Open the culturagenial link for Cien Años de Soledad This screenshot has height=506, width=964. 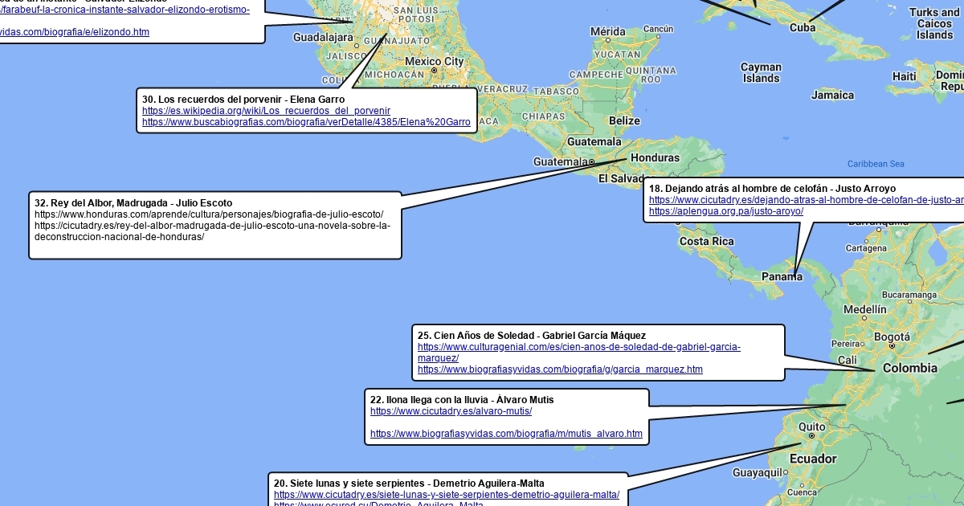click(579, 353)
